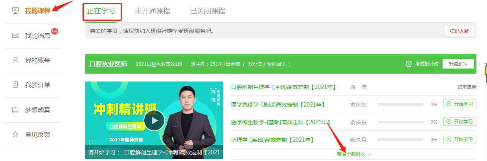Click the 升级班次 button
This screenshot has height=161, width=487.
[458, 64]
